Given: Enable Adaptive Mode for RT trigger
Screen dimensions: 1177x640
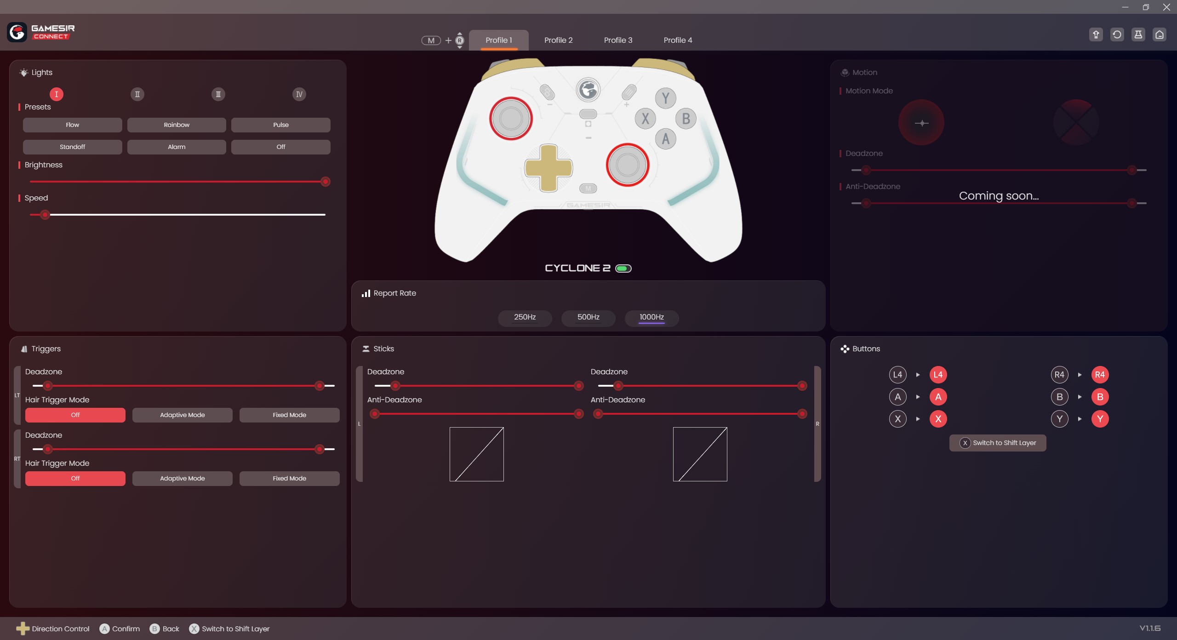Looking at the screenshot, I should pyautogui.click(x=183, y=479).
